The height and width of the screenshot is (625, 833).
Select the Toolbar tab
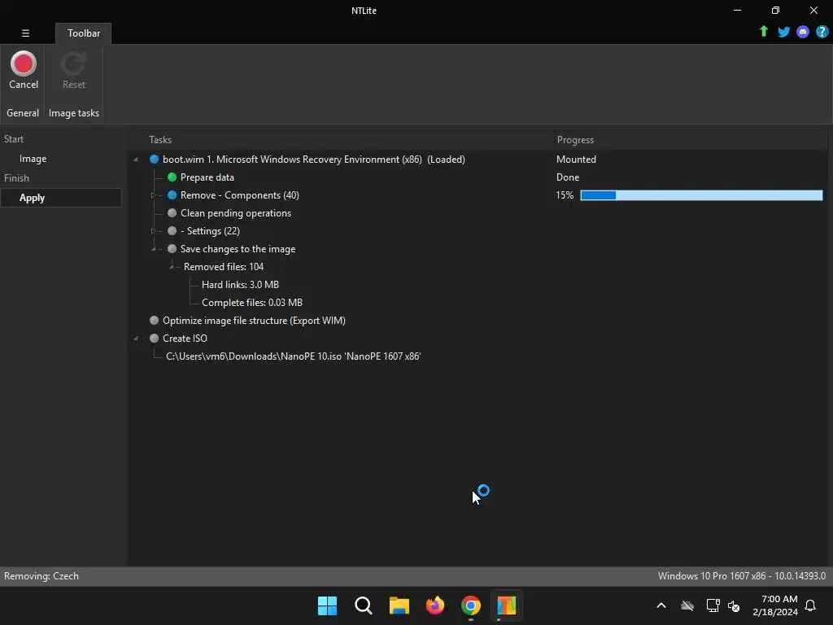[84, 33]
